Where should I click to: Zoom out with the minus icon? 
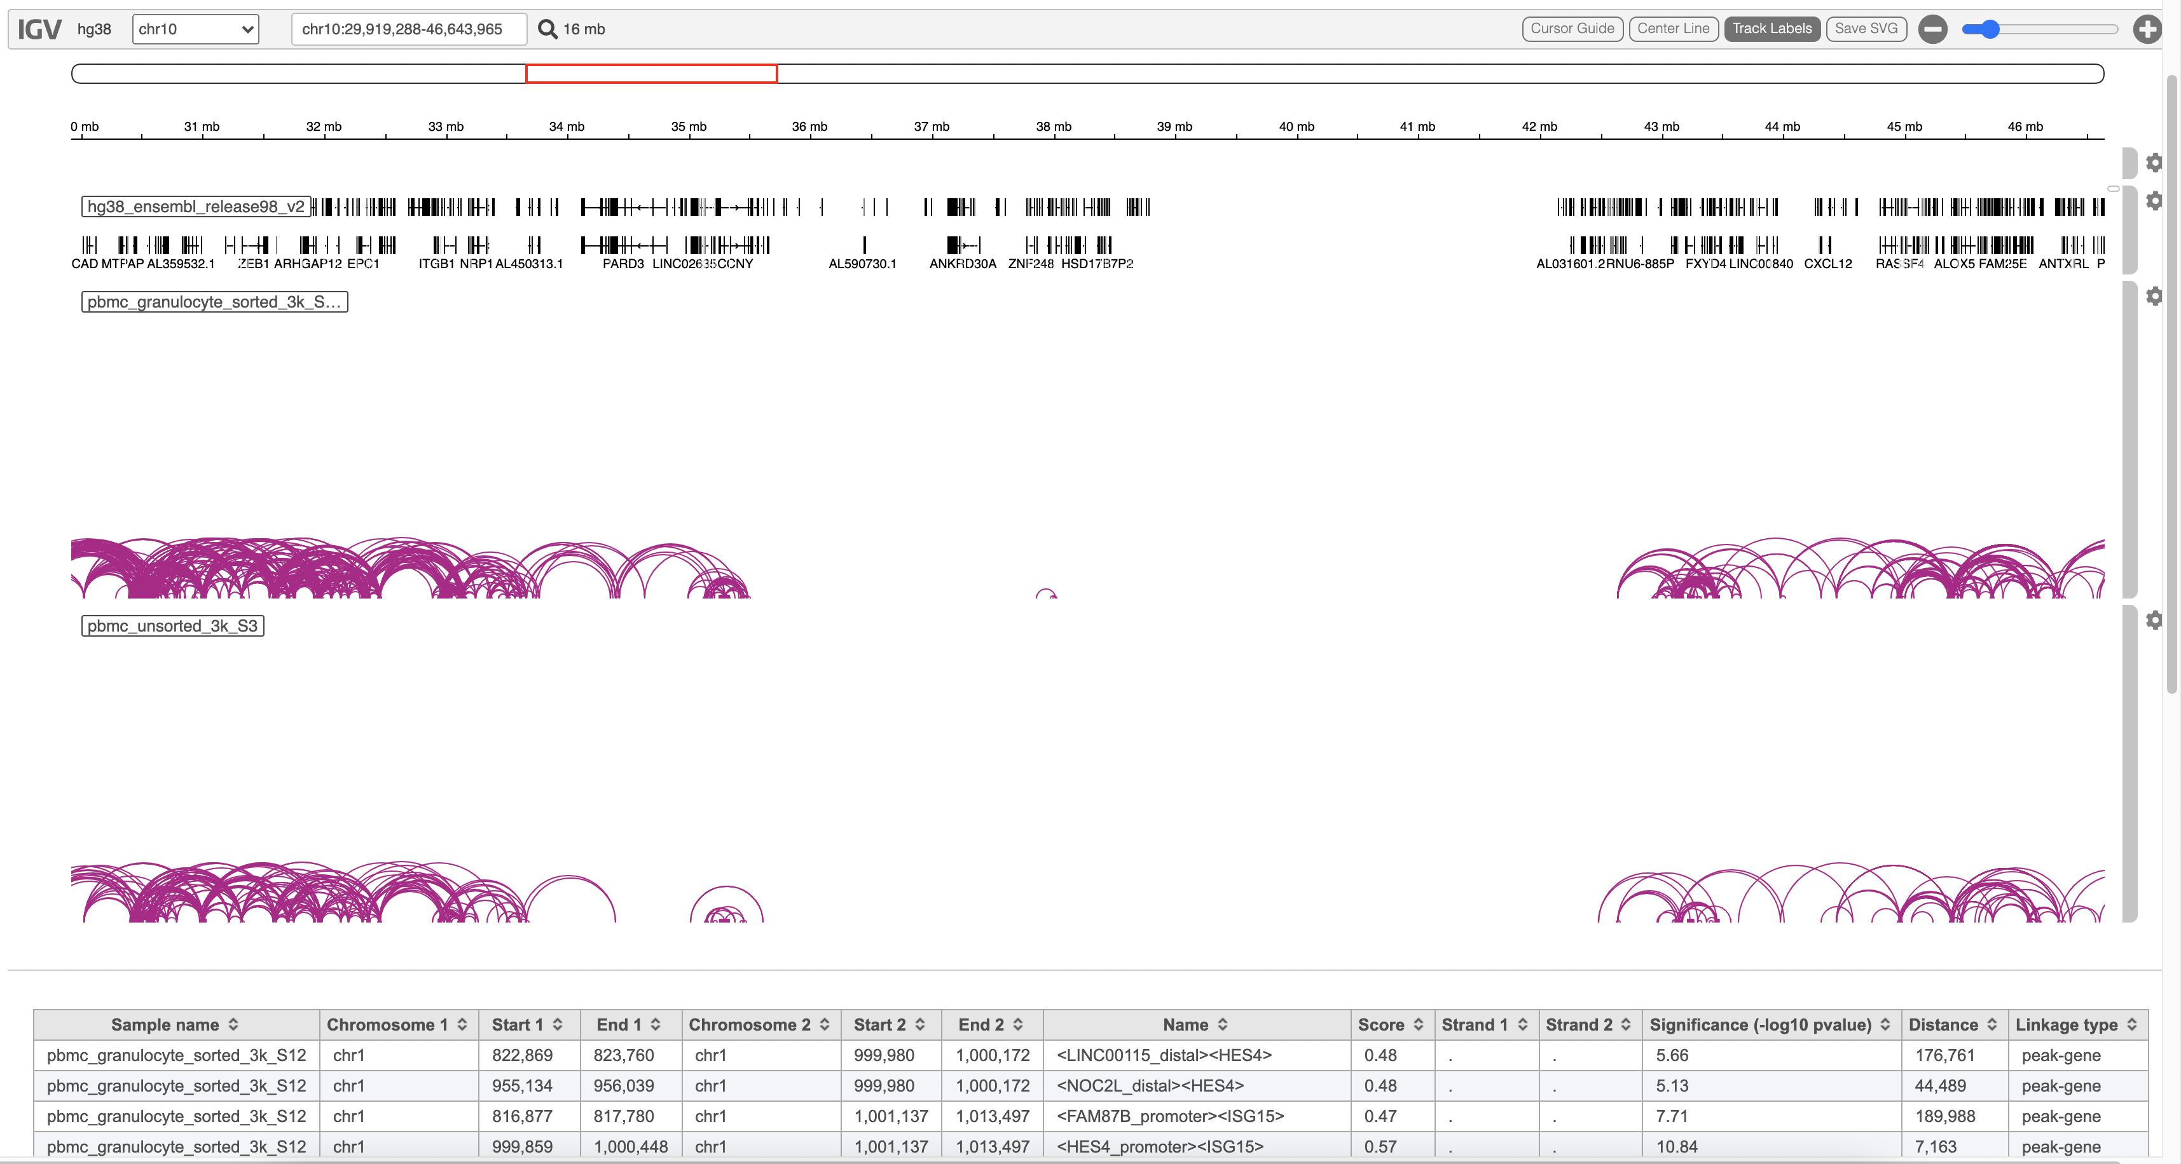coord(1932,30)
